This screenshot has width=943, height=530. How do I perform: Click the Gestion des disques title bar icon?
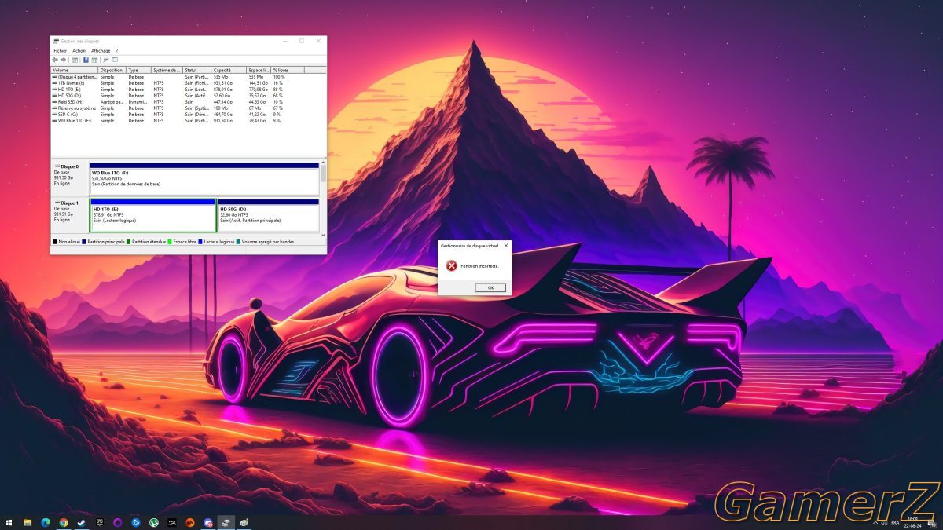click(x=55, y=41)
